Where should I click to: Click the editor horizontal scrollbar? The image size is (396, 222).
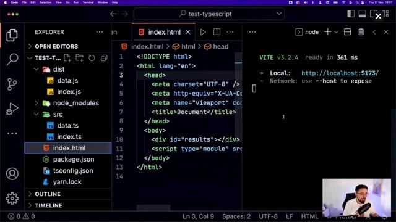pyautogui.click(x=153, y=208)
